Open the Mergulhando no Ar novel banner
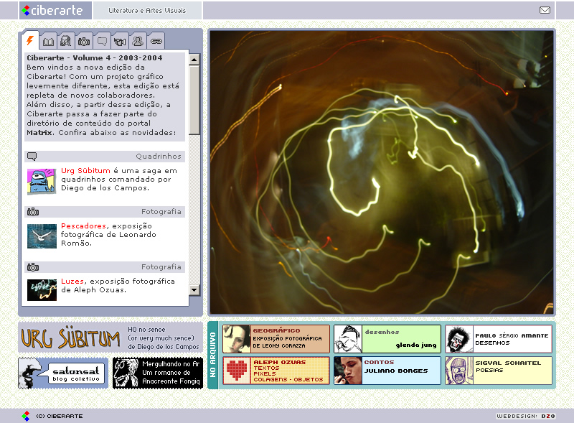 158,373
